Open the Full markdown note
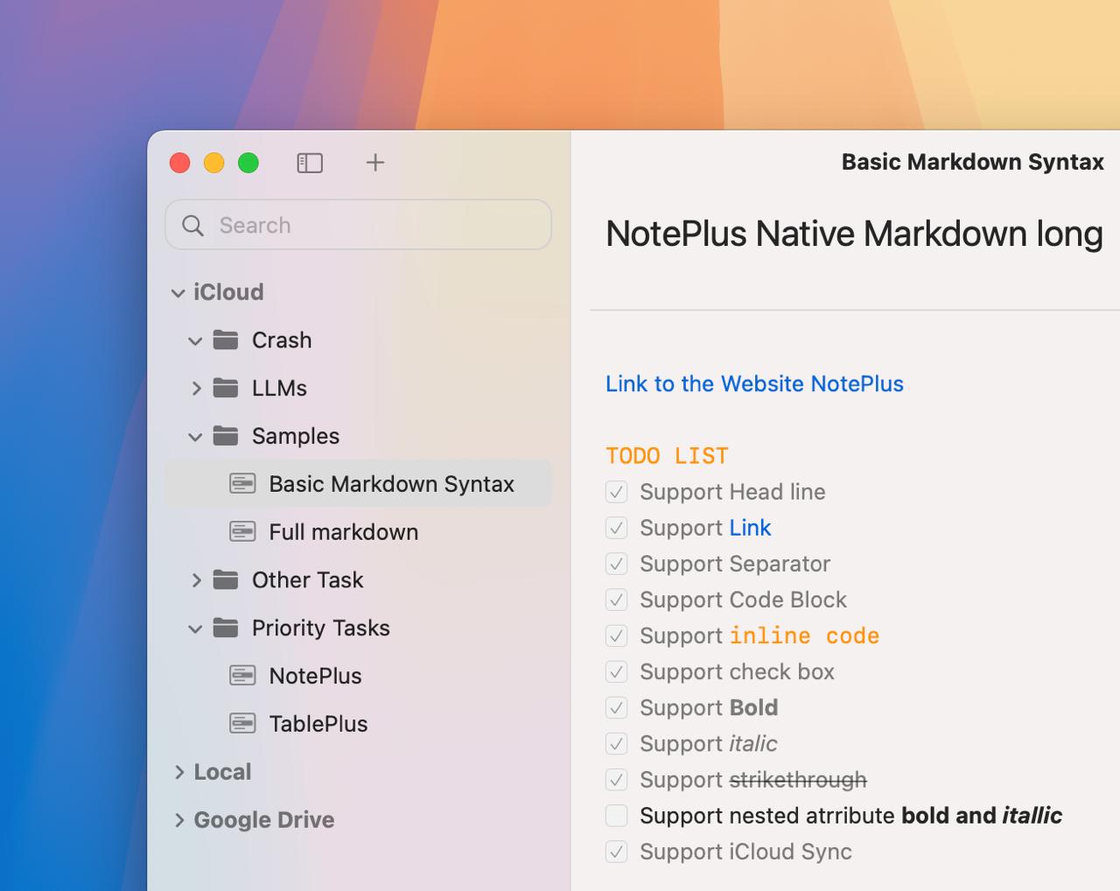1120x891 pixels. point(343,531)
